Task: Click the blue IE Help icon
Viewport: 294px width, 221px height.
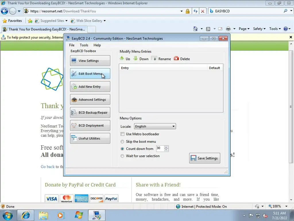Action: tap(286, 29)
